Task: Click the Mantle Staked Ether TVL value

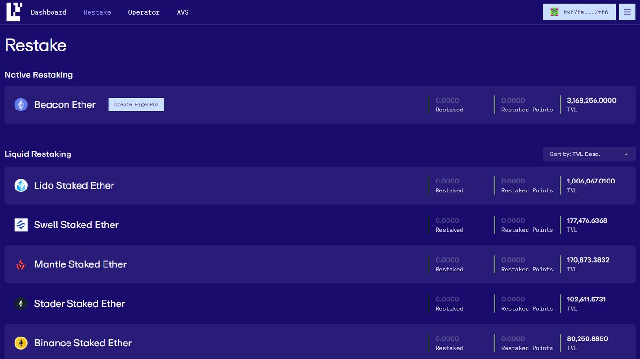Action: (x=588, y=260)
